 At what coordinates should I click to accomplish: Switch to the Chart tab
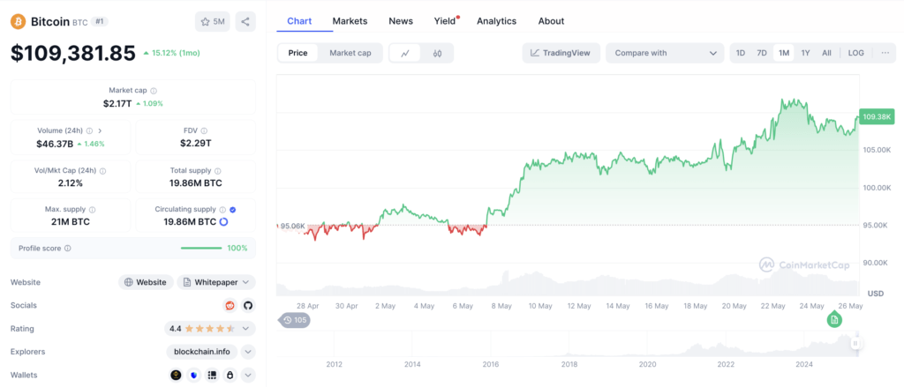click(299, 21)
